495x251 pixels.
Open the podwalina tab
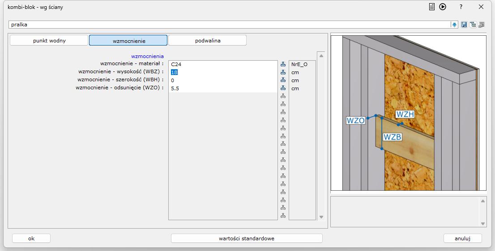(207, 41)
